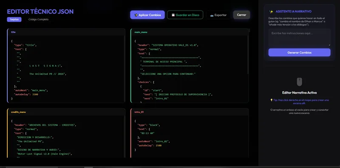The image size is (340, 168).
Task: Click the "next": "intro_01" line
Action: [x=156, y=99]
